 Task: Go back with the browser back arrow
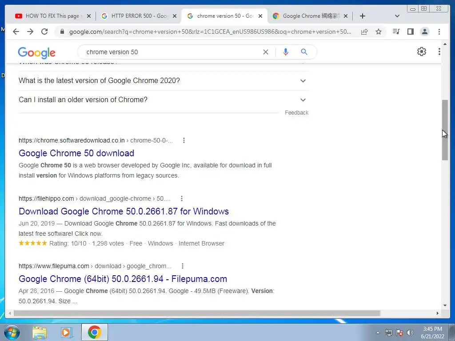[16, 32]
